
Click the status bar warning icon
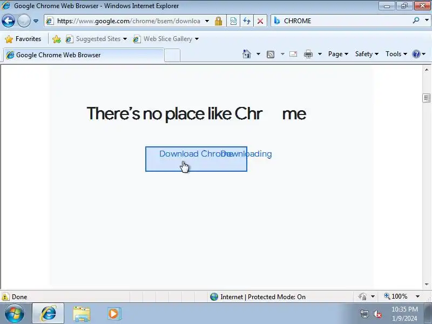point(5,296)
